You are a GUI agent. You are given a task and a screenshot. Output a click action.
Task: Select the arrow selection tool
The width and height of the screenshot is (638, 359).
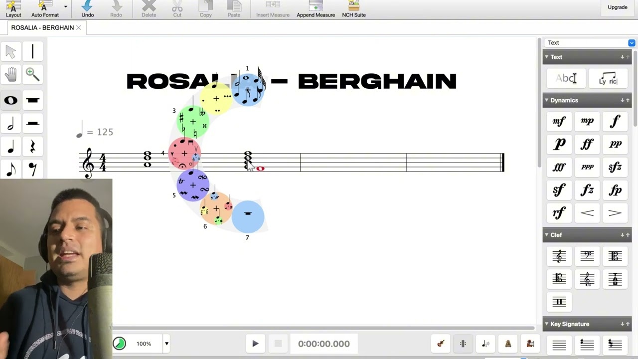10,51
